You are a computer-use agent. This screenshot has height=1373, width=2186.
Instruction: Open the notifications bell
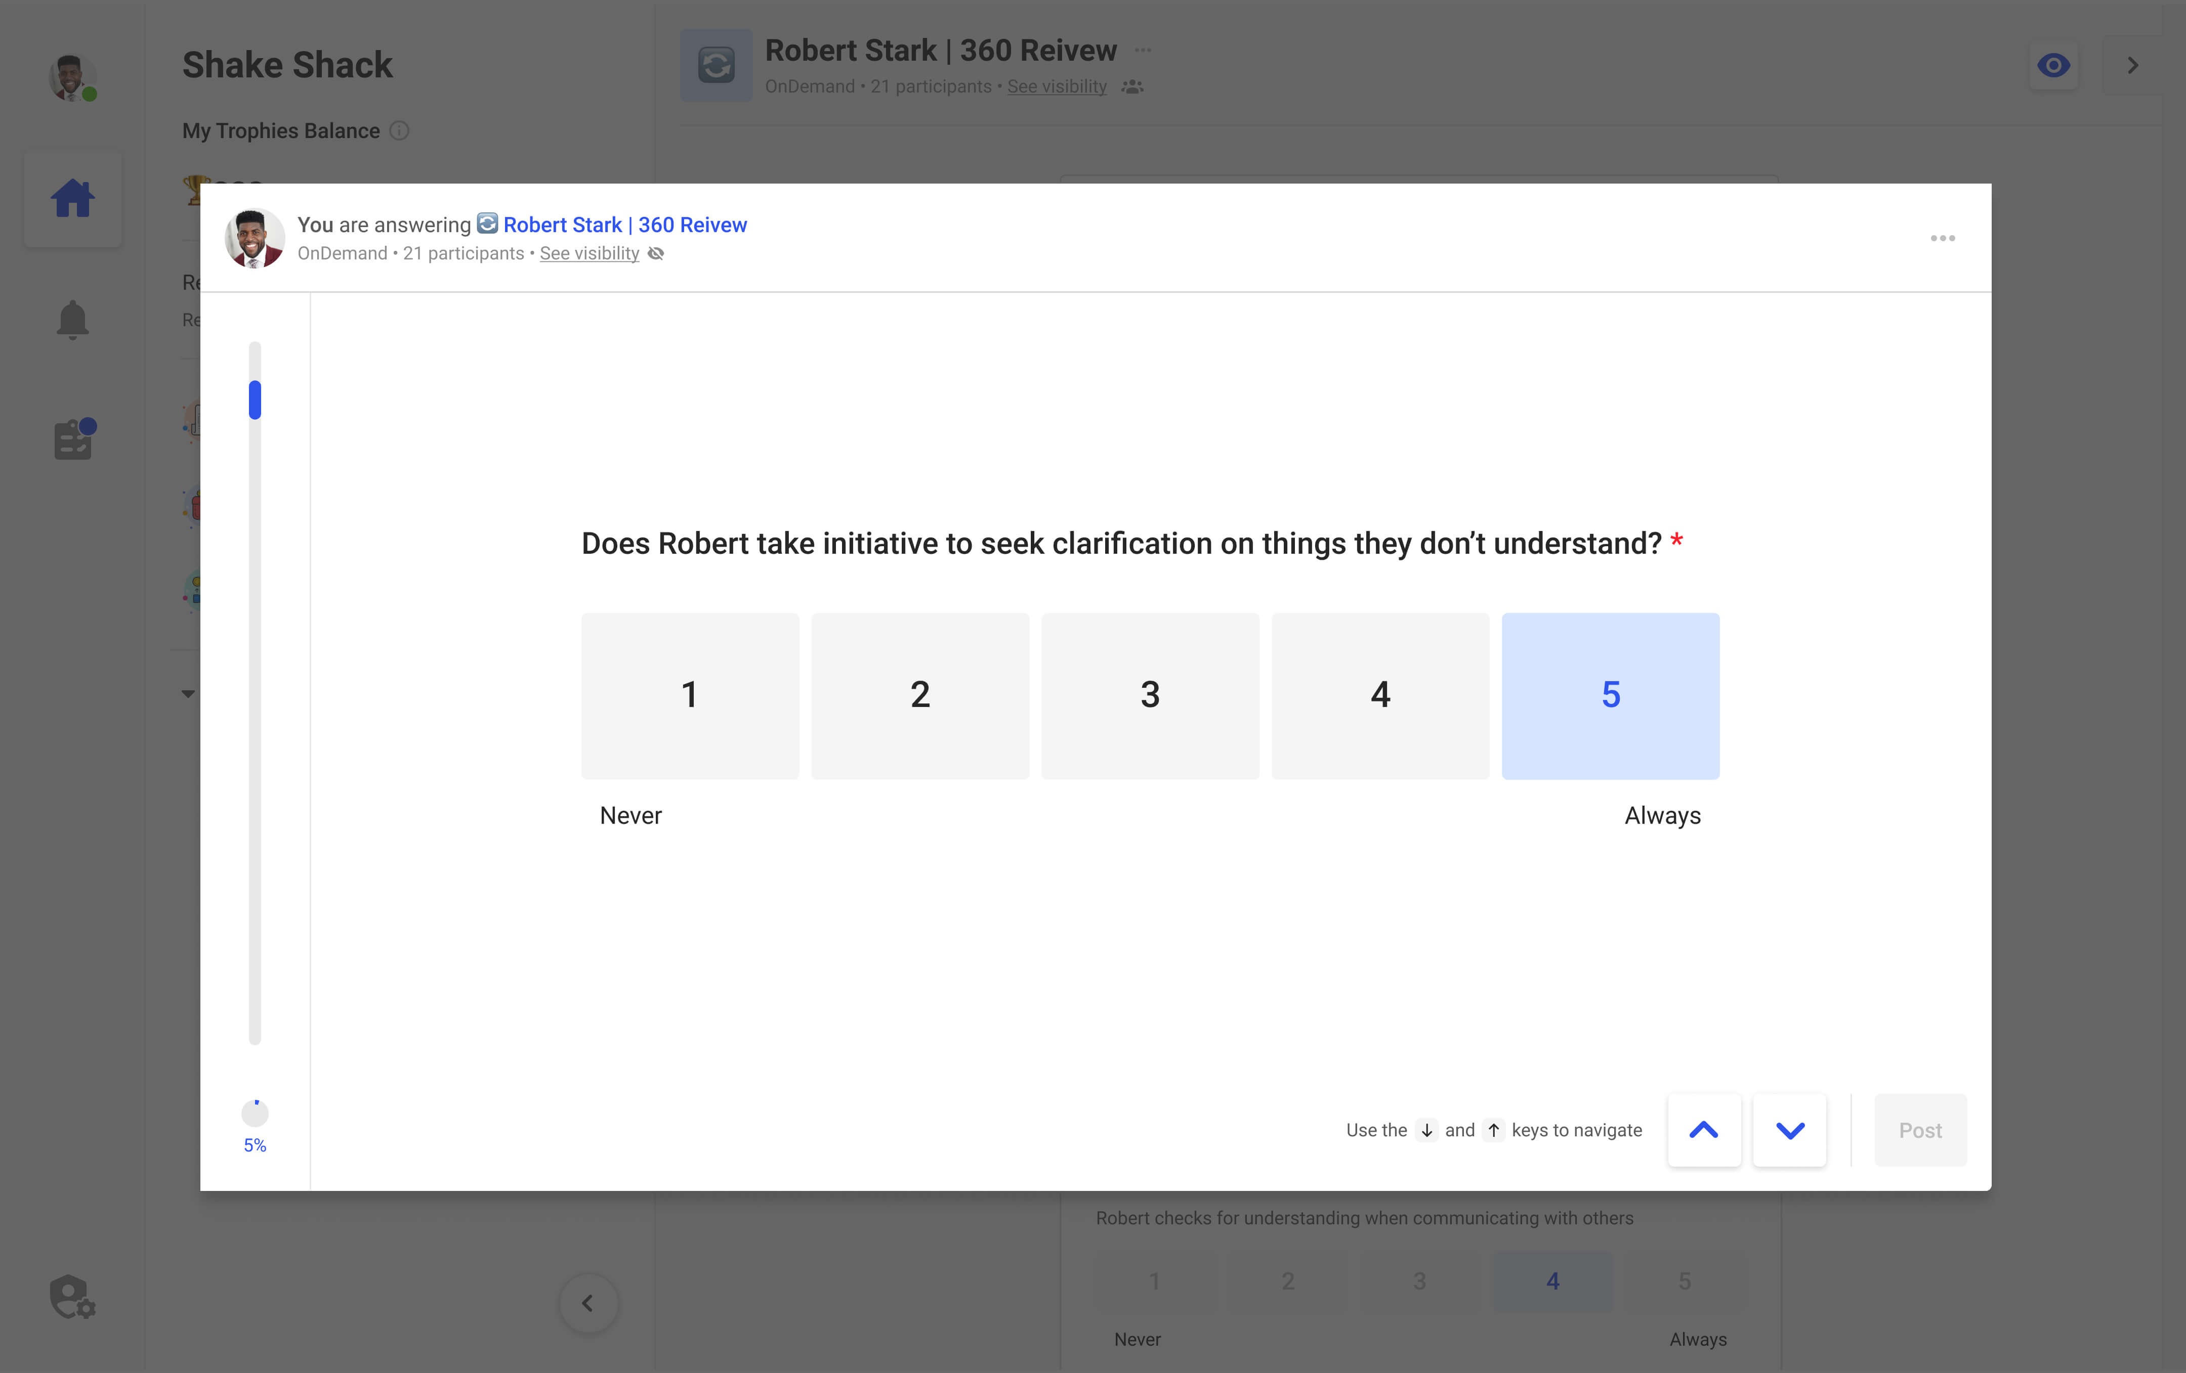[x=73, y=320]
